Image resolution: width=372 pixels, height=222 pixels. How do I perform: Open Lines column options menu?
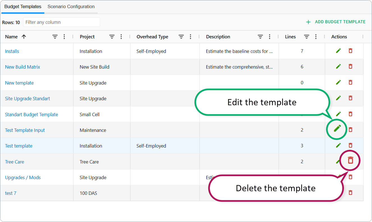316,37
